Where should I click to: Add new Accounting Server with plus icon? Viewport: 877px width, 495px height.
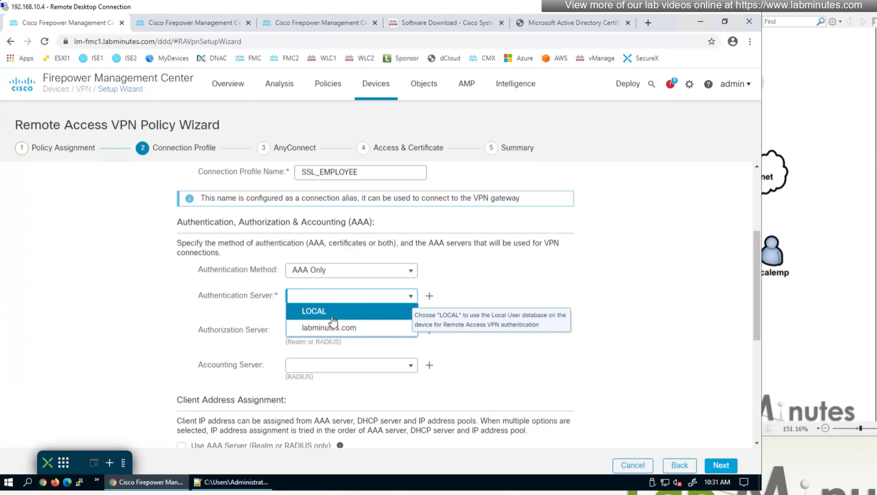tap(430, 365)
